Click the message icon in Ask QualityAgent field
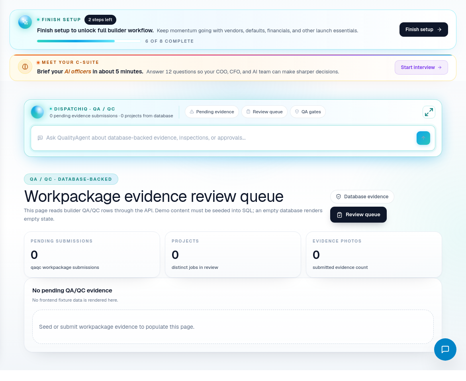The height and width of the screenshot is (381, 466). click(40, 138)
